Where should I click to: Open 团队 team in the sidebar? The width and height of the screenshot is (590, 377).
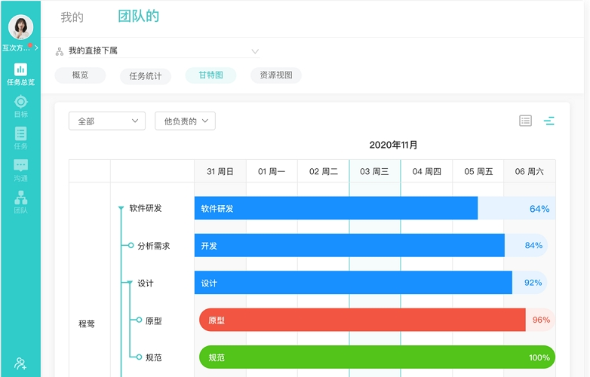20,202
